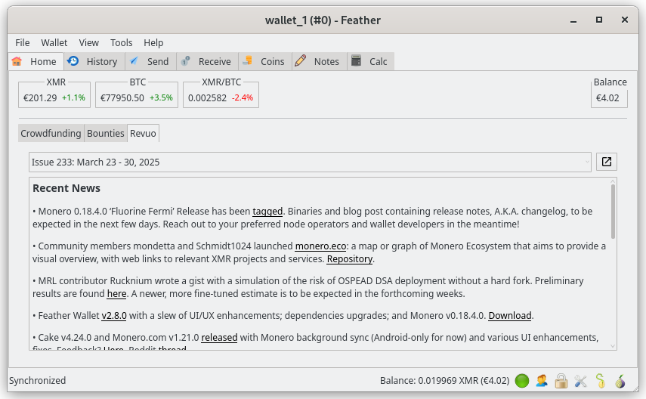Screen dimensions: 646x399
Task: Click the scrollbar down arrow in news pane
Action: click(613, 346)
